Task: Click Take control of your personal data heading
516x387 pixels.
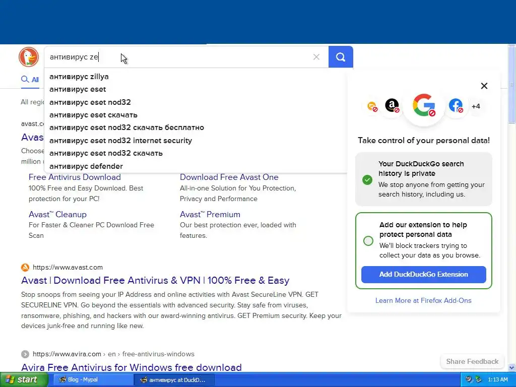Action: tap(423, 141)
